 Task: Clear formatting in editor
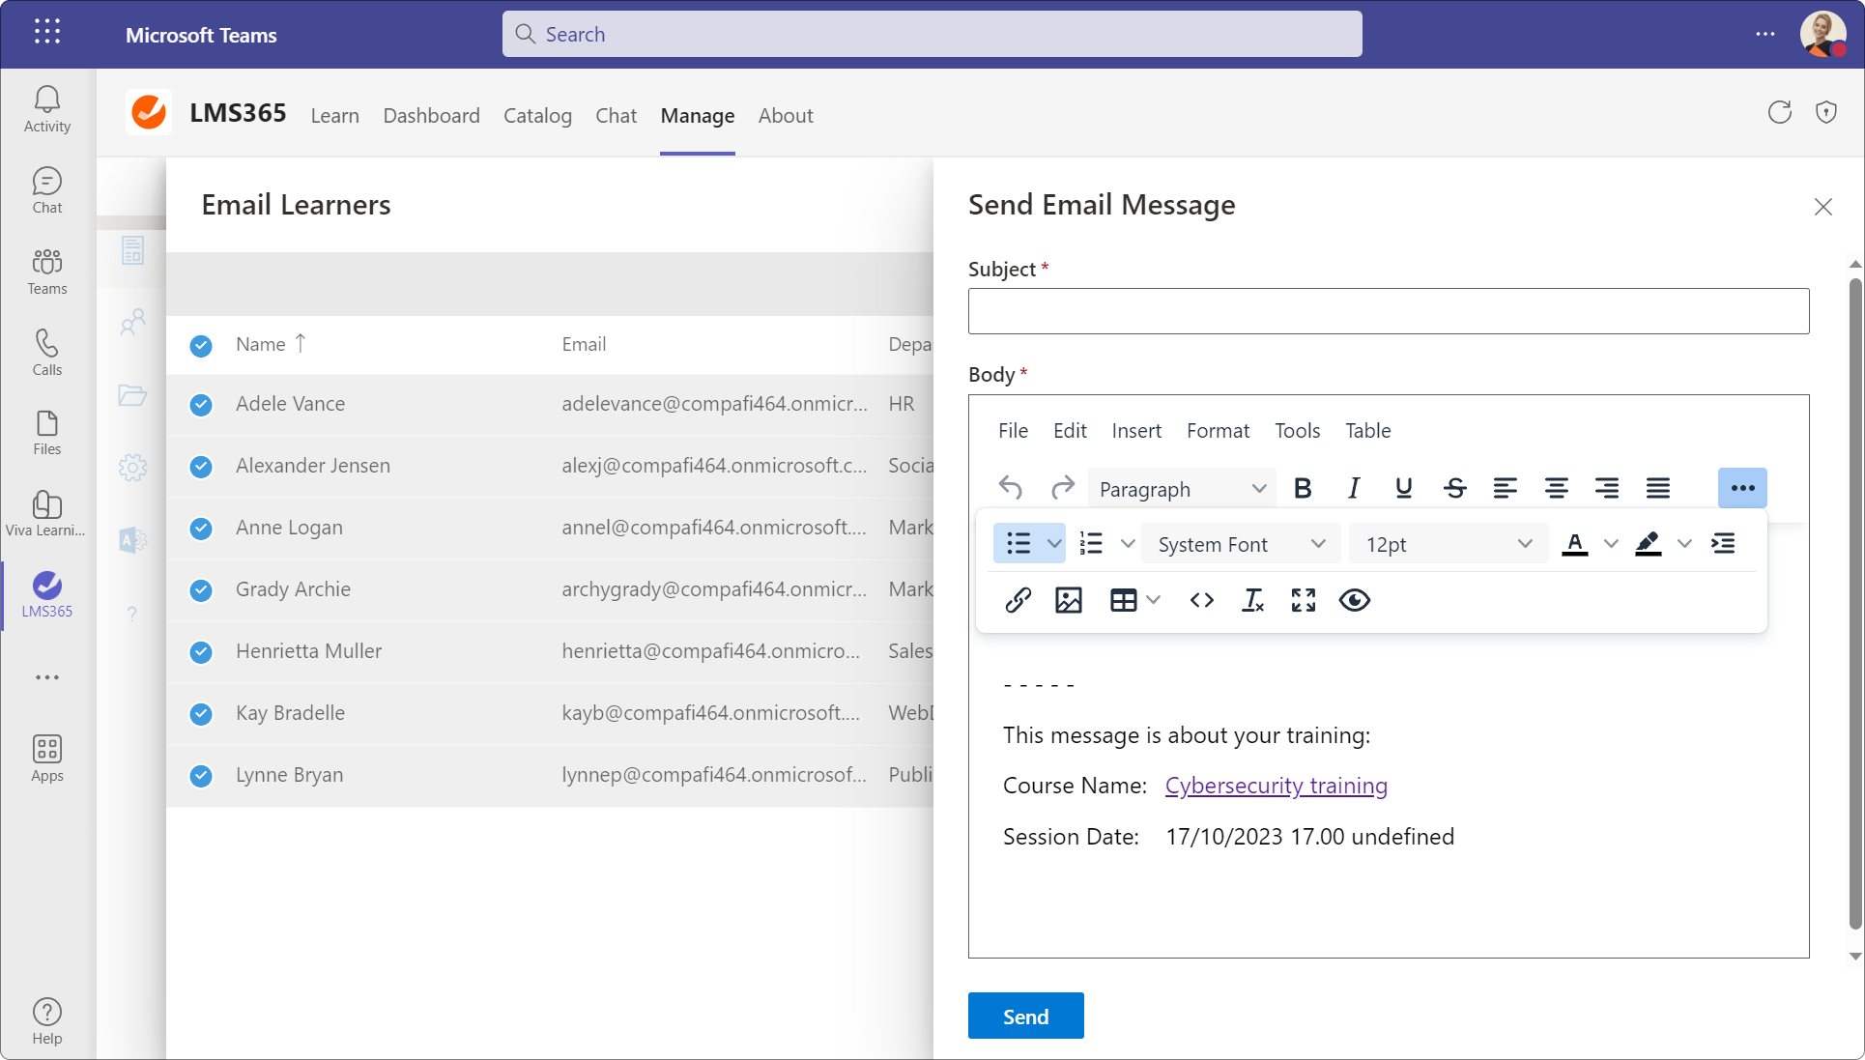[1253, 600]
